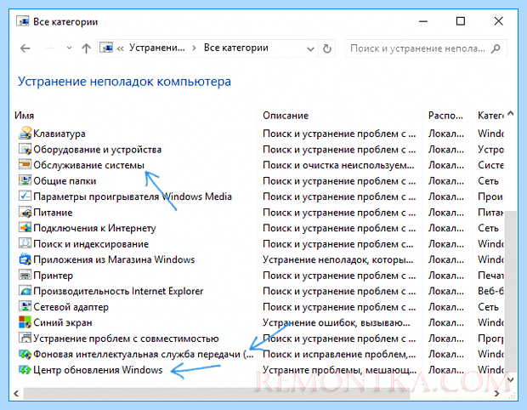Select the Принтер entry name

(53, 276)
